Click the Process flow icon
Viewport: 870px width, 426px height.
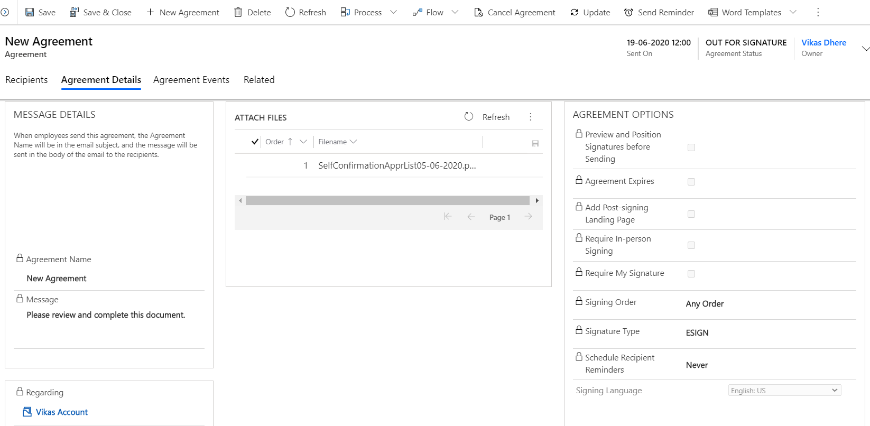(345, 12)
